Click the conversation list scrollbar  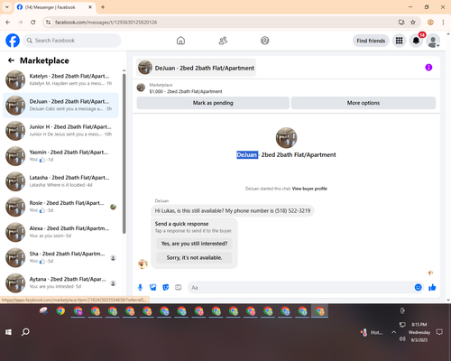coord(124,153)
